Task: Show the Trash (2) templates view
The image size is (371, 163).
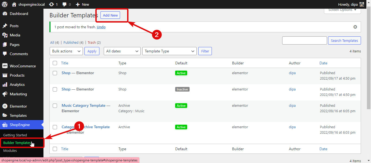Action: click(x=94, y=42)
